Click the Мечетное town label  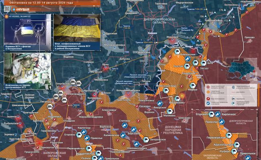pos(96,72)
